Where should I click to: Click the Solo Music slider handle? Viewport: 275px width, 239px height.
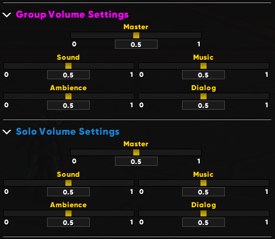[204, 183]
